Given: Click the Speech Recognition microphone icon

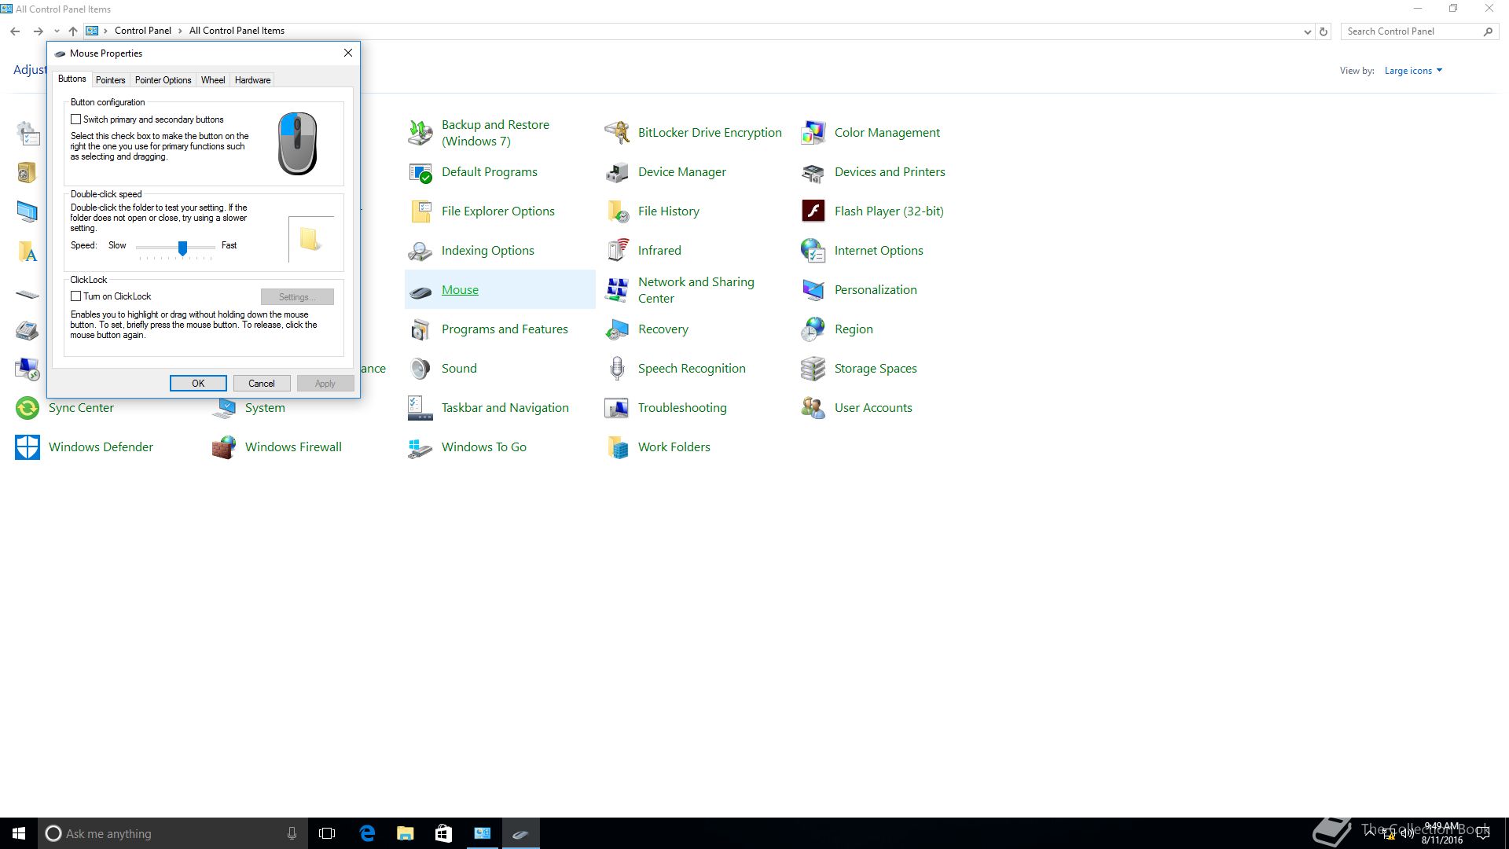Looking at the screenshot, I should 617,369.
